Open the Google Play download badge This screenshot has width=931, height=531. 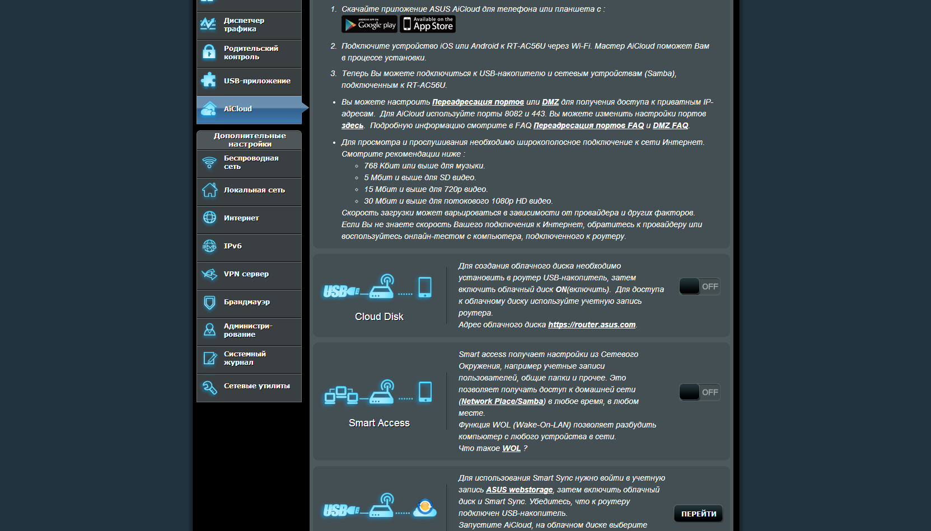369,24
